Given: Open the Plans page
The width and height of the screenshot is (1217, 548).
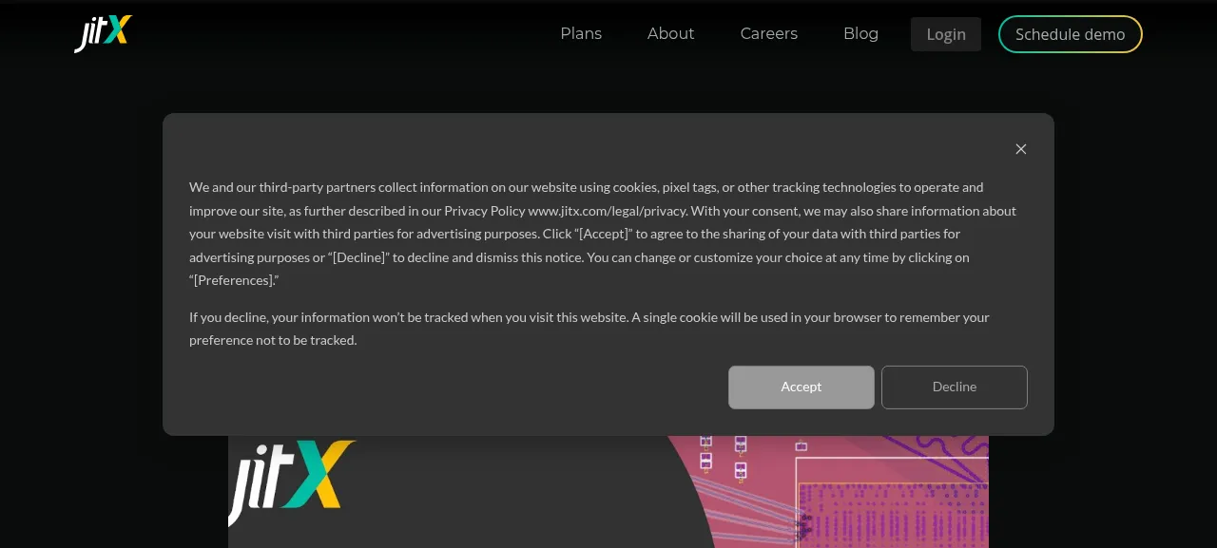Looking at the screenshot, I should coord(581,33).
